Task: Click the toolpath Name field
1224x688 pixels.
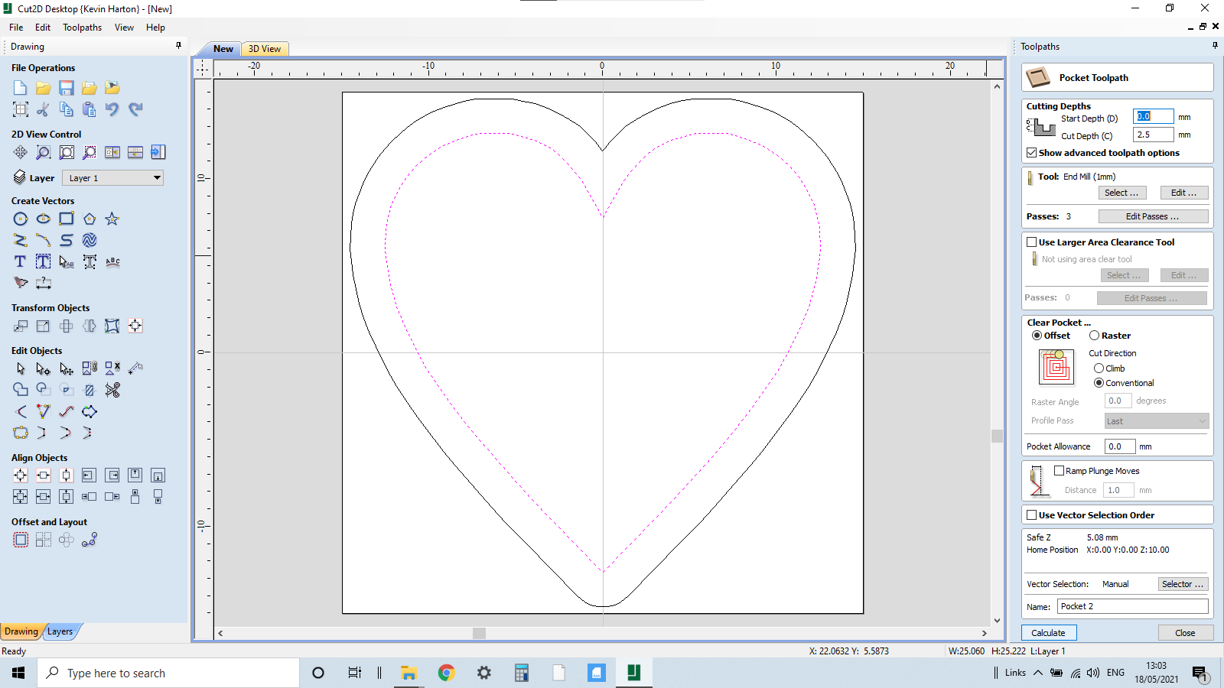Action: click(x=1133, y=606)
